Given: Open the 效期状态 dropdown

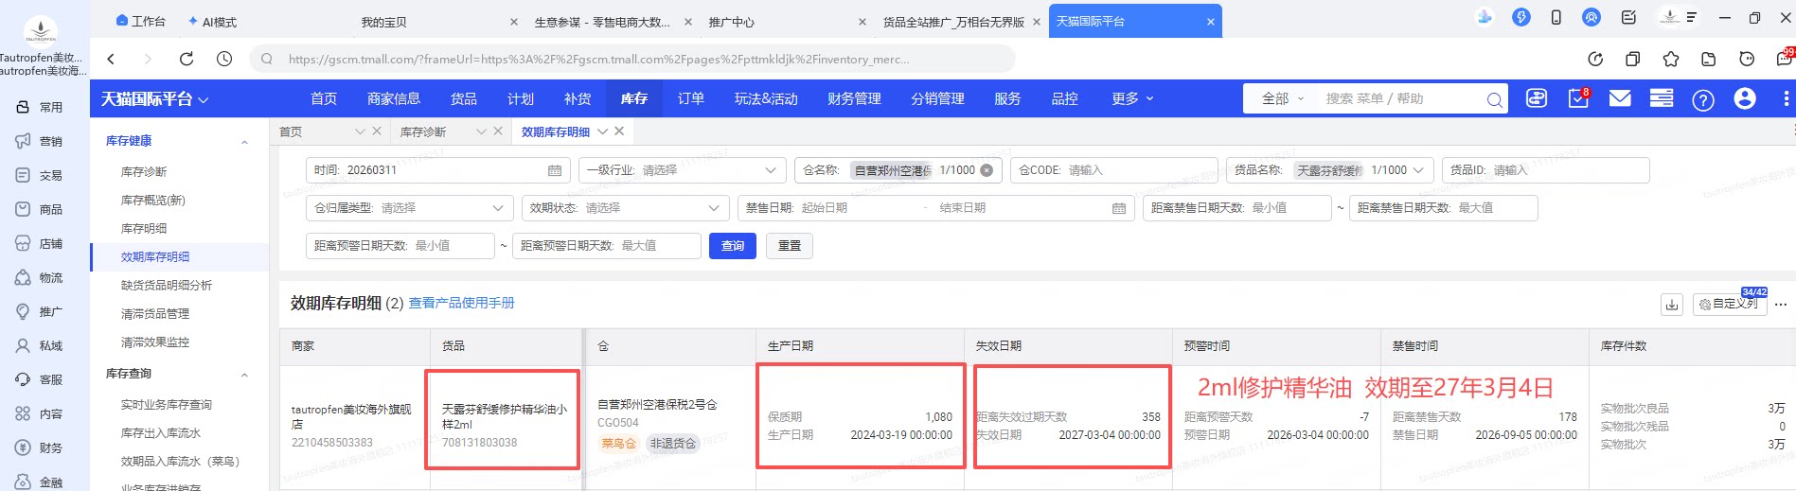Looking at the screenshot, I should (625, 208).
